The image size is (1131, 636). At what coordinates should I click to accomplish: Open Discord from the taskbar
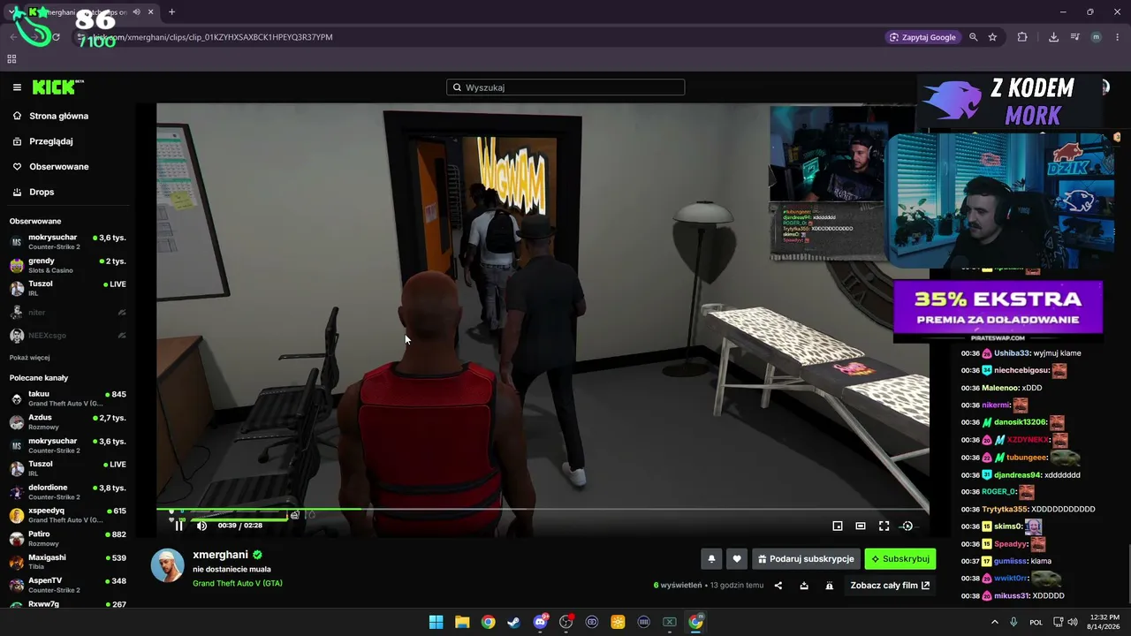pyautogui.click(x=540, y=622)
